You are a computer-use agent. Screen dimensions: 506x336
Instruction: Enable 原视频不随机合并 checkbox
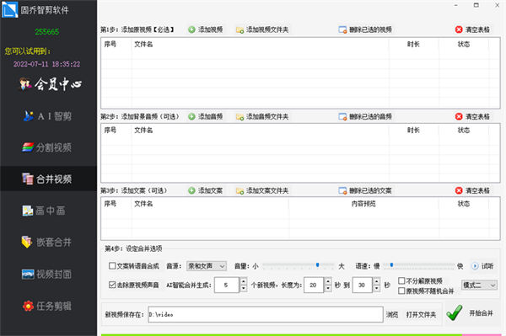(401, 291)
